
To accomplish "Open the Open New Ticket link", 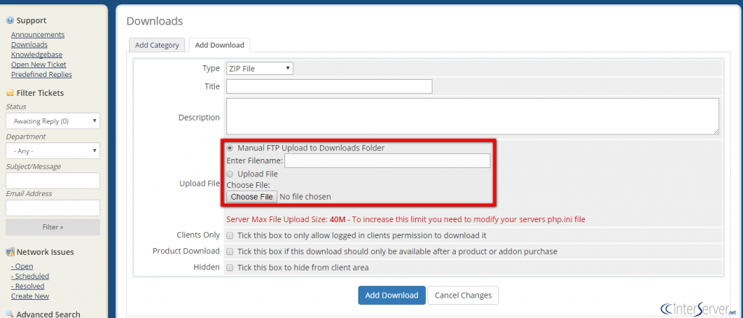I will [x=38, y=65].
